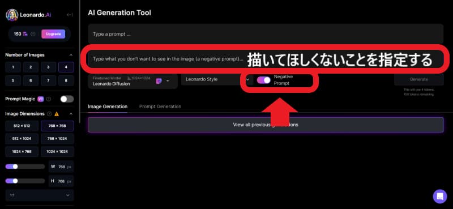Collapse the sidebar with the arrow icon
The width and height of the screenshot is (453, 209).
click(x=70, y=15)
